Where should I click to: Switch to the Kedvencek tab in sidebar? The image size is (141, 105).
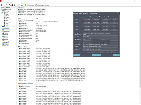click(x=7, y=7)
